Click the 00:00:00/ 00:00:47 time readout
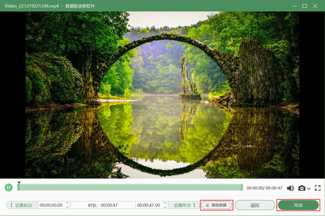The width and height of the screenshot is (325, 216). [264, 188]
